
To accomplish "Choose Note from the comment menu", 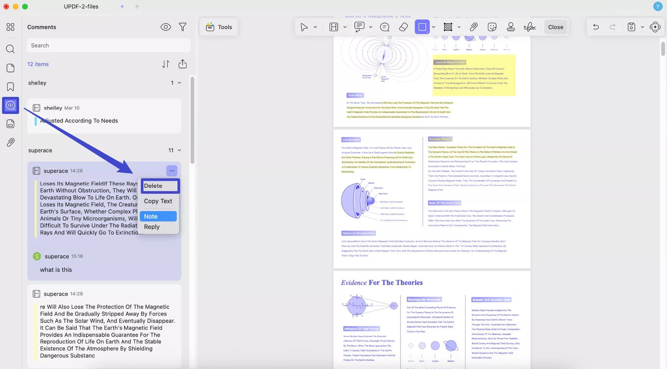I will coord(158,216).
